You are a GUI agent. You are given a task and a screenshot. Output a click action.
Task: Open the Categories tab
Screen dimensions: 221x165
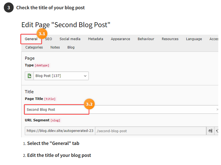[34, 47]
